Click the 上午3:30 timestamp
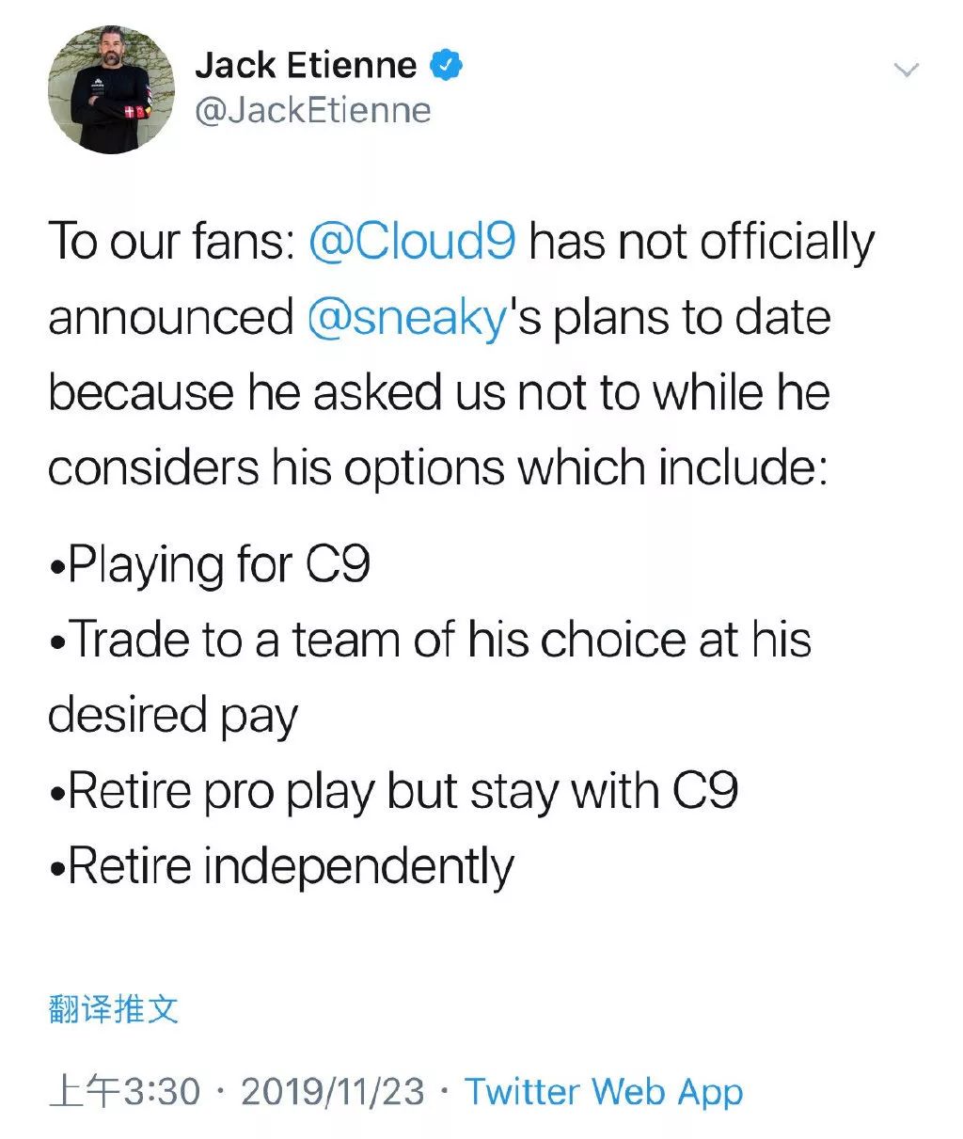The height and width of the screenshot is (1139, 963). 124,1092
